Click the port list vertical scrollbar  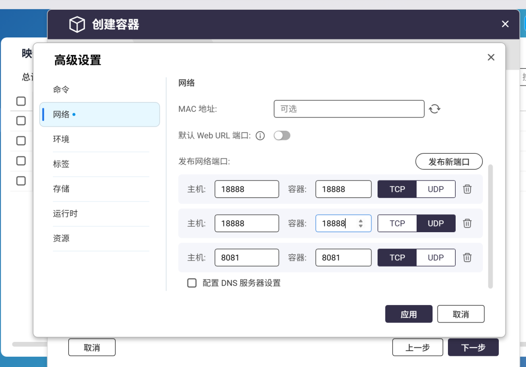click(x=490, y=226)
